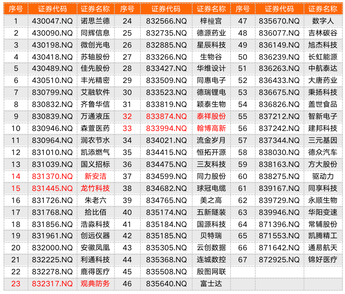
Task: Select the security code 430090.NQ
Action: click(52, 33)
